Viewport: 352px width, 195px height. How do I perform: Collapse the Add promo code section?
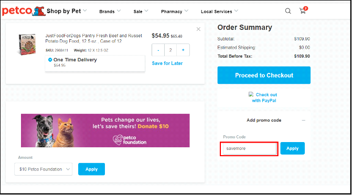pyautogui.click(x=304, y=120)
